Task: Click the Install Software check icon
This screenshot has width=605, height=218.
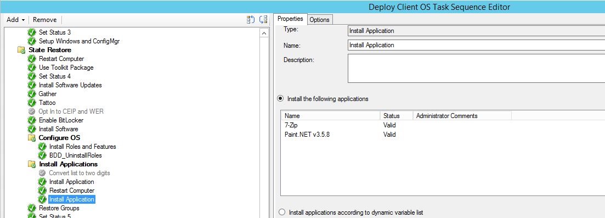Action: pos(32,129)
